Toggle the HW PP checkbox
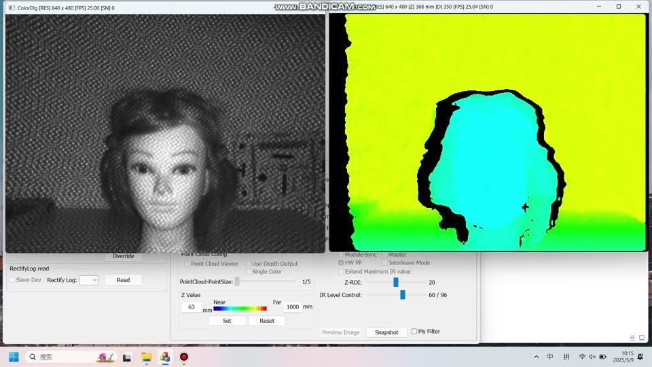 coord(341,263)
